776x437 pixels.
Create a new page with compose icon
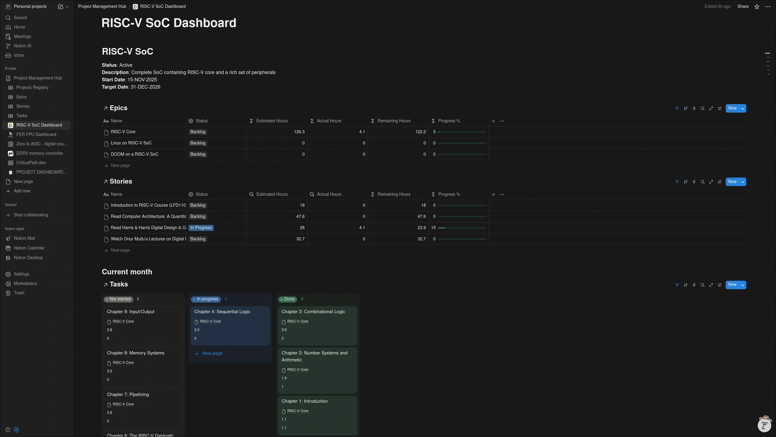(60, 7)
